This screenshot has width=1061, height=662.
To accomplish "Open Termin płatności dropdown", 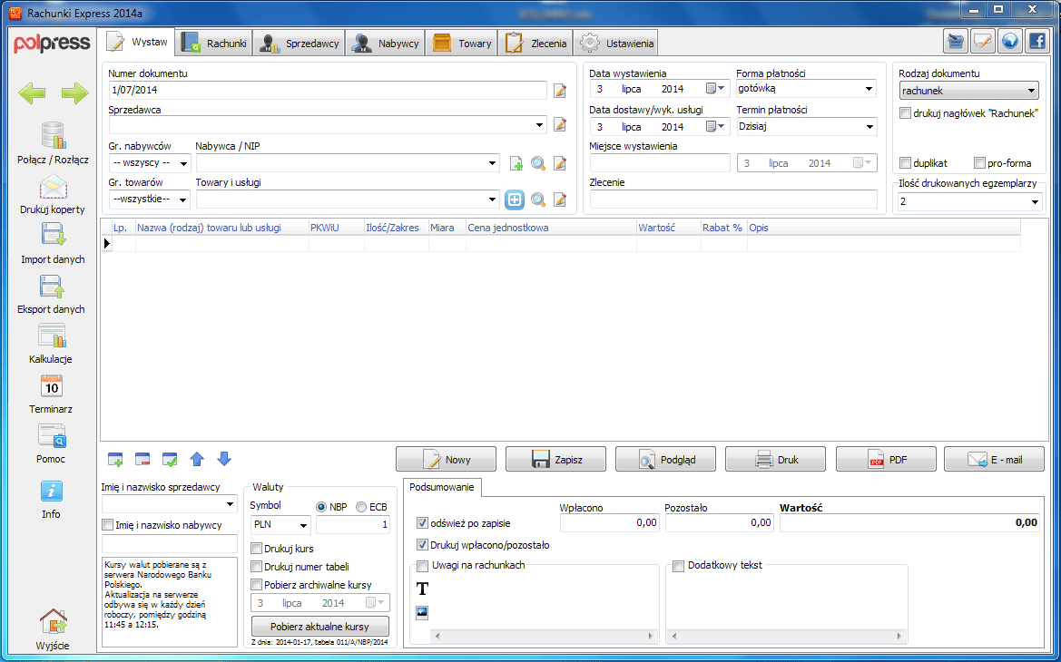I will coord(869,126).
